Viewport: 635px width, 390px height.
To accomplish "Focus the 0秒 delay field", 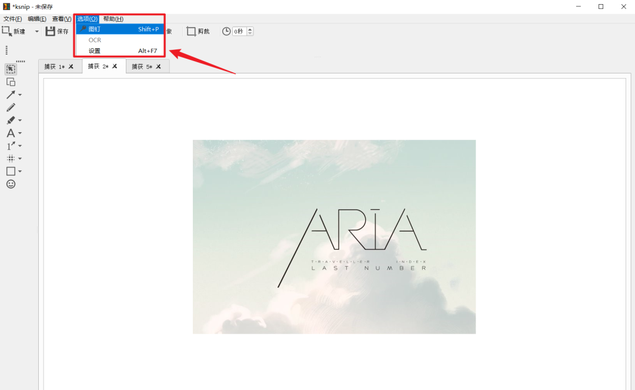I will pos(239,31).
